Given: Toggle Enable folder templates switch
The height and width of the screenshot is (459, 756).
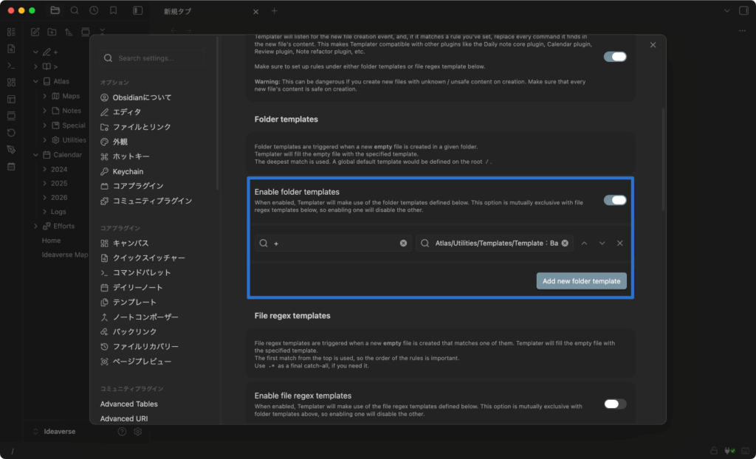Looking at the screenshot, I should coord(614,200).
